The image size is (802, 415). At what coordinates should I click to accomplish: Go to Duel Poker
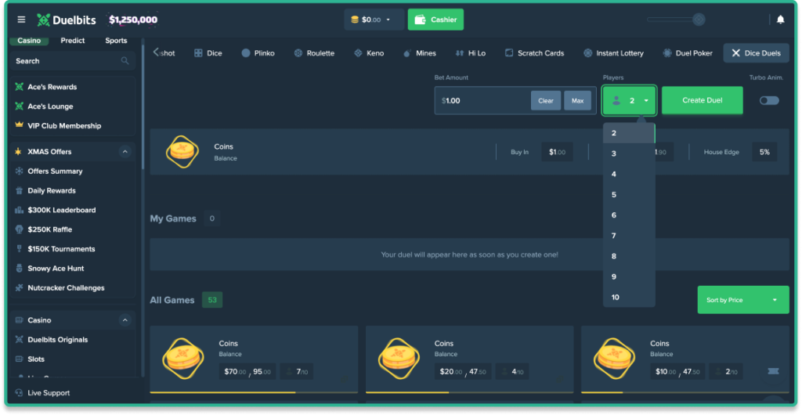(x=688, y=53)
